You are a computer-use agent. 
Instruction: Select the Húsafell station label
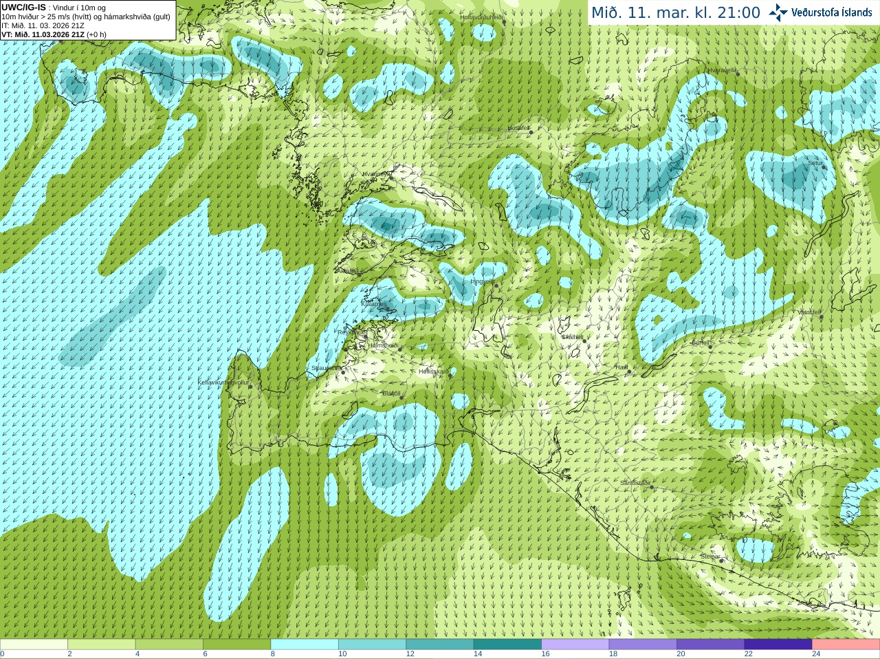click(x=519, y=128)
